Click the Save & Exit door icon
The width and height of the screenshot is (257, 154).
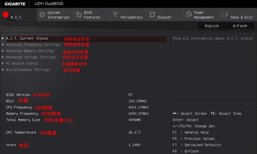pyautogui.click(x=225, y=15)
